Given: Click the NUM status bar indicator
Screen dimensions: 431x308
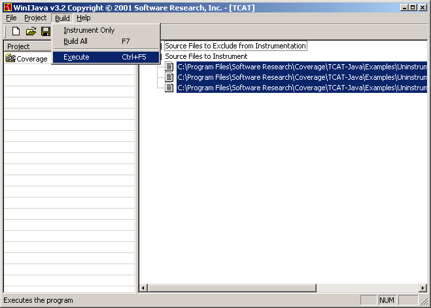Looking at the screenshot, I should coord(387,300).
